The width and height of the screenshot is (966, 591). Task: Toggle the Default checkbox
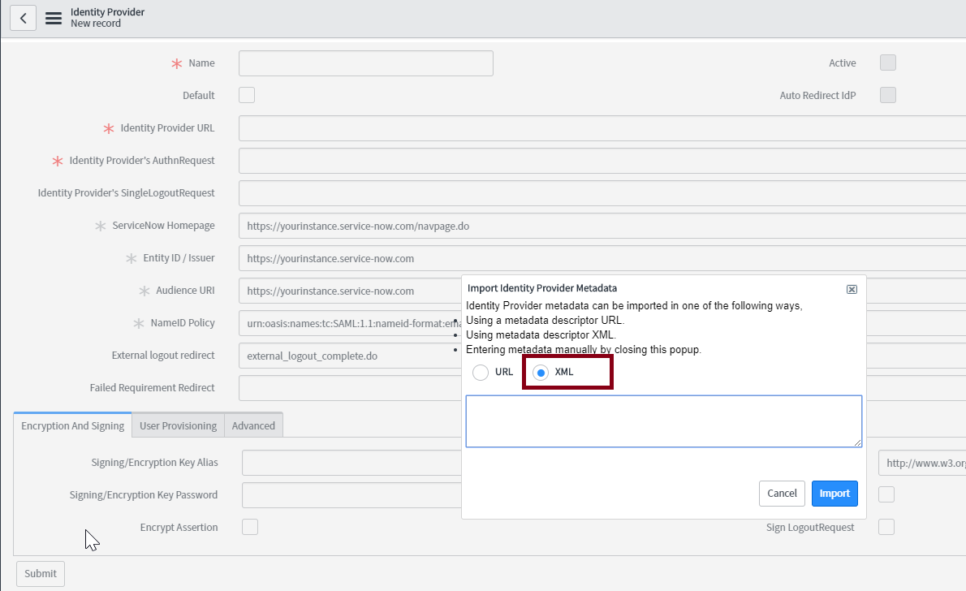coord(247,95)
